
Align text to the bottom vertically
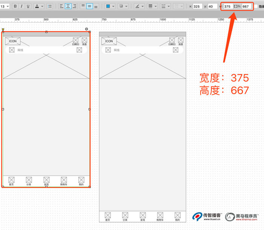pyautogui.click(x=96, y=6)
